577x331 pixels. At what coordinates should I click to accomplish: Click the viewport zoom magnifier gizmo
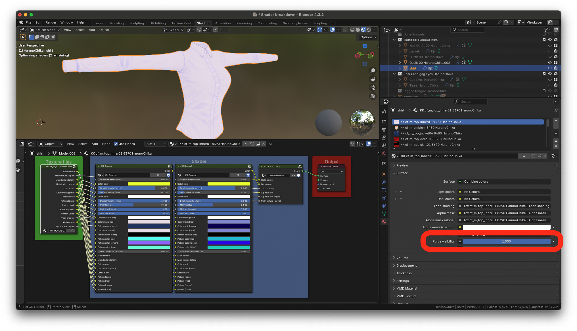click(x=373, y=71)
